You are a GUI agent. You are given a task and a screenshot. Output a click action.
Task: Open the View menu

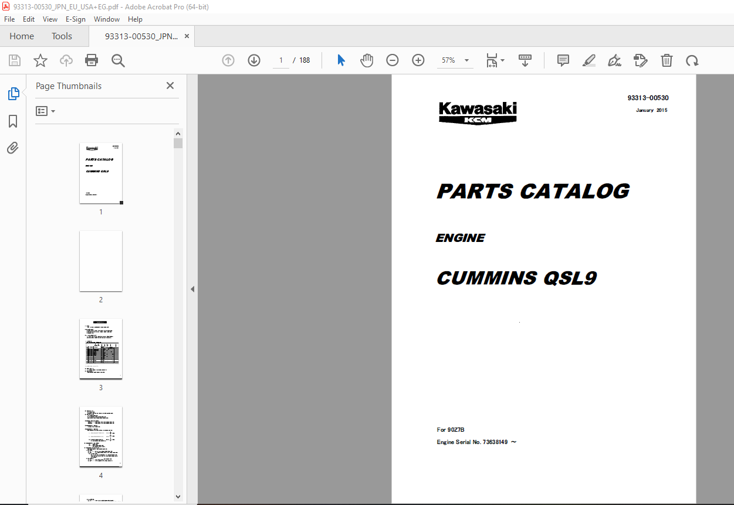[x=50, y=19]
